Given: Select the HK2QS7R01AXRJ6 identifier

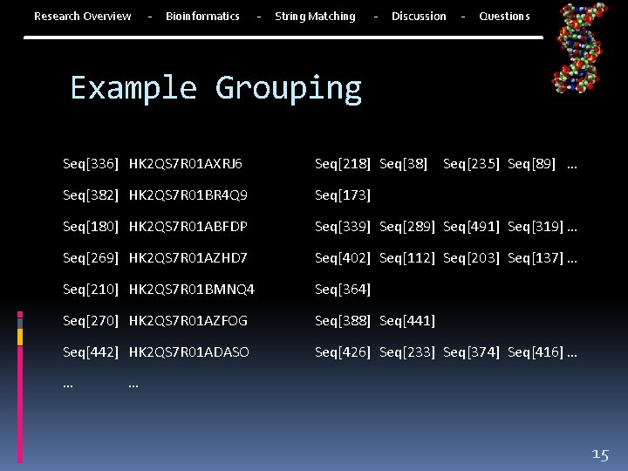Looking at the screenshot, I should point(186,164).
